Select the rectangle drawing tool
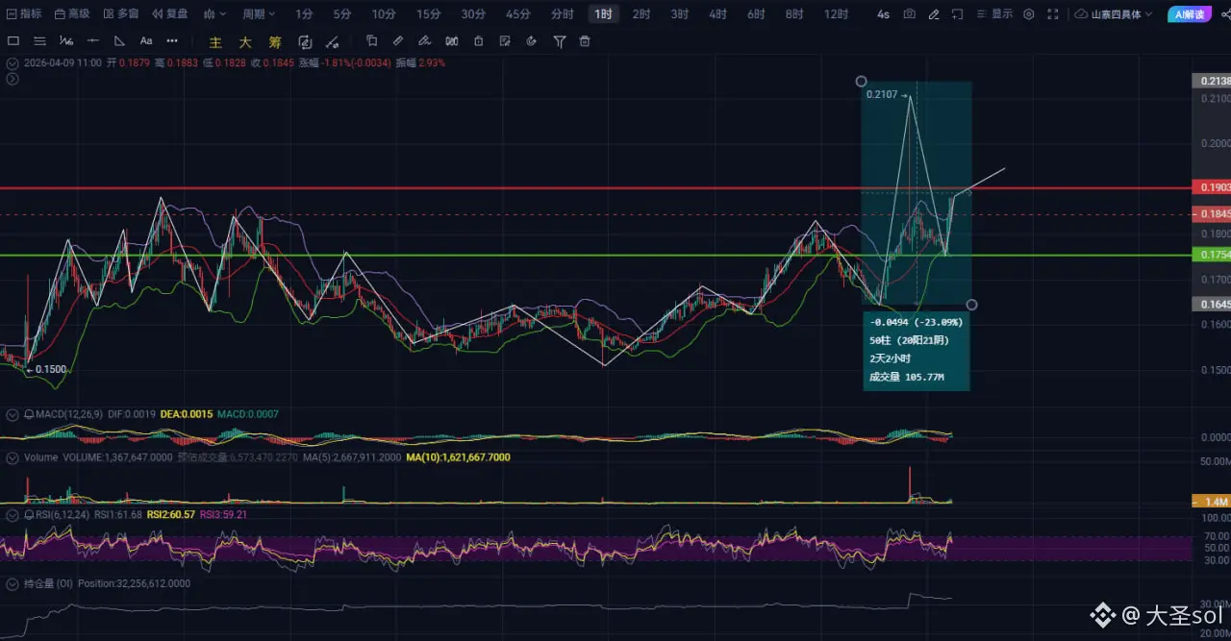This screenshot has width=1231, height=641. coord(13,41)
